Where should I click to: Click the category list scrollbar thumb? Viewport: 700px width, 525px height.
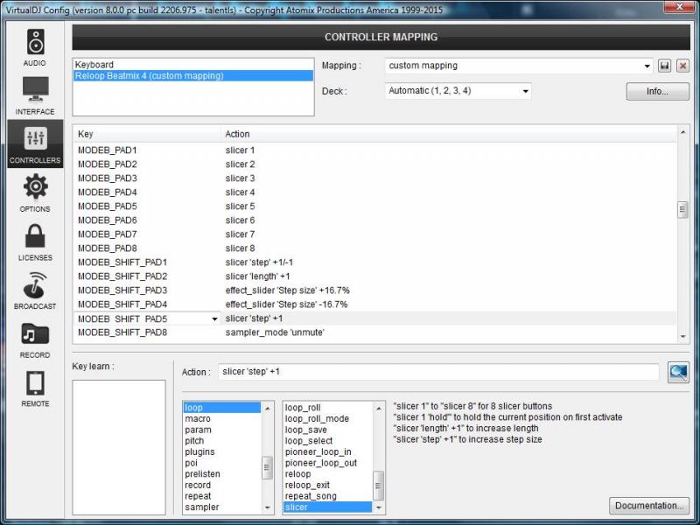(x=267, y=467)
